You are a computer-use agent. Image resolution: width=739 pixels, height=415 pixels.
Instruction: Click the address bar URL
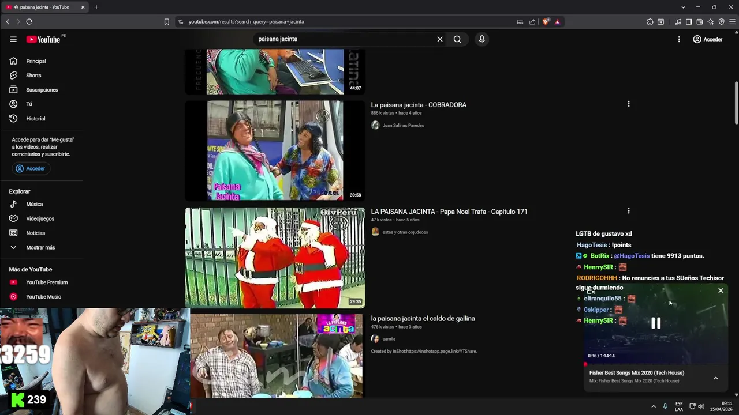point(247,22)
